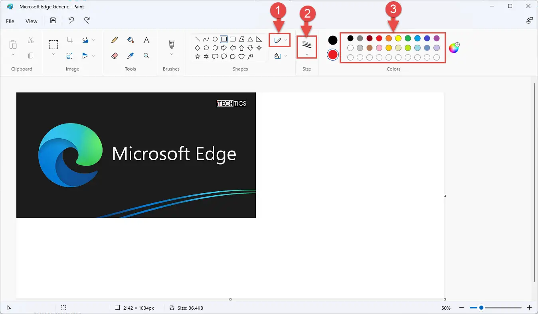The width and height of the screenshot is (538, 314).
Task: Pick the green palette color
Action: pyautogui.click(x=408, y=38)
